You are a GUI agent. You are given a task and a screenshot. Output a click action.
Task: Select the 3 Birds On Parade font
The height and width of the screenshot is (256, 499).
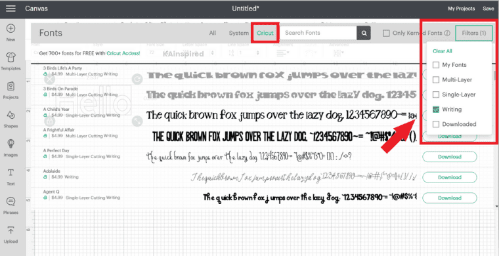point(60,89)
